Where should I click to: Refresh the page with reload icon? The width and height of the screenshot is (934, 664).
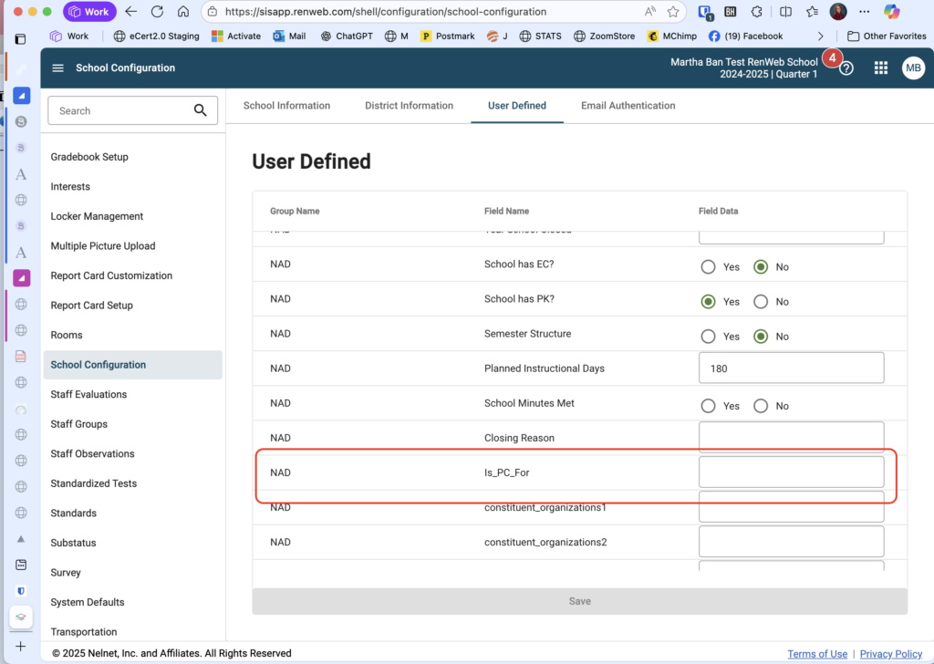[x=157, y=12]
